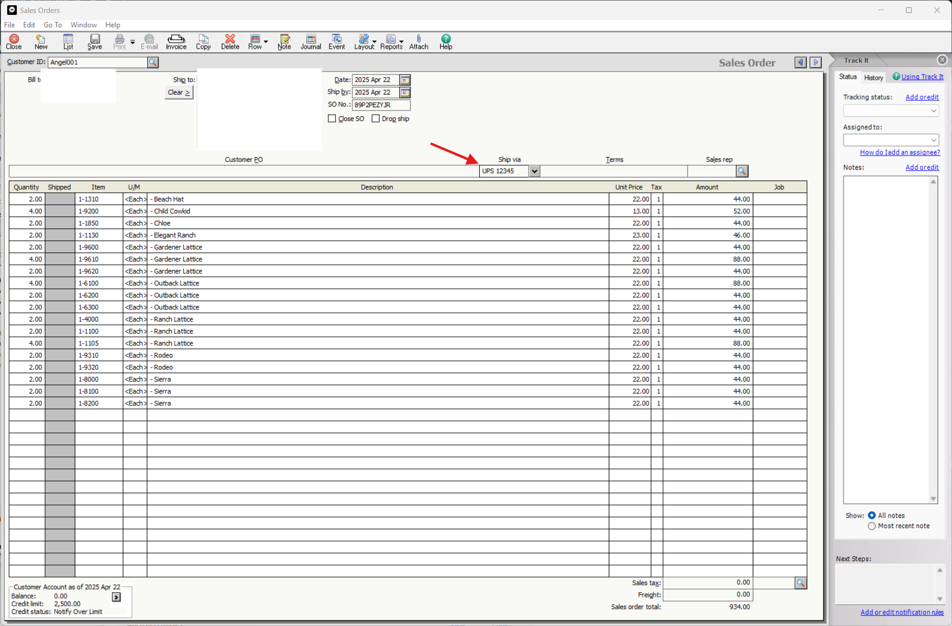Toggle the Drop ship checkbox
Image resolution: width=952 pixels, height=626 pixels.
point(376,119)
